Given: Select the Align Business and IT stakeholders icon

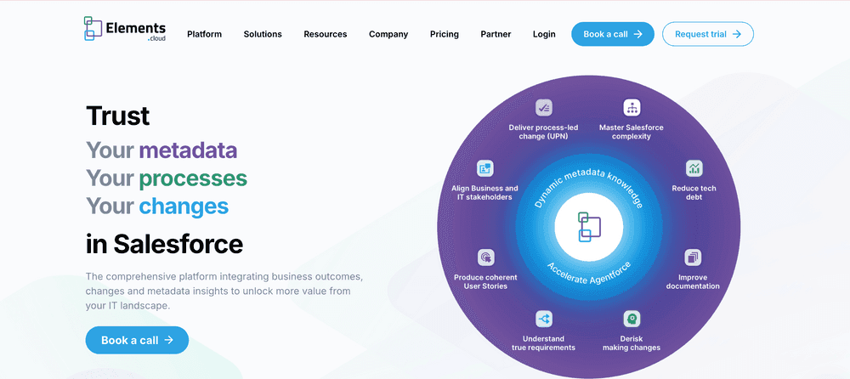Looking at the screenshot, I should pos(484,168).
